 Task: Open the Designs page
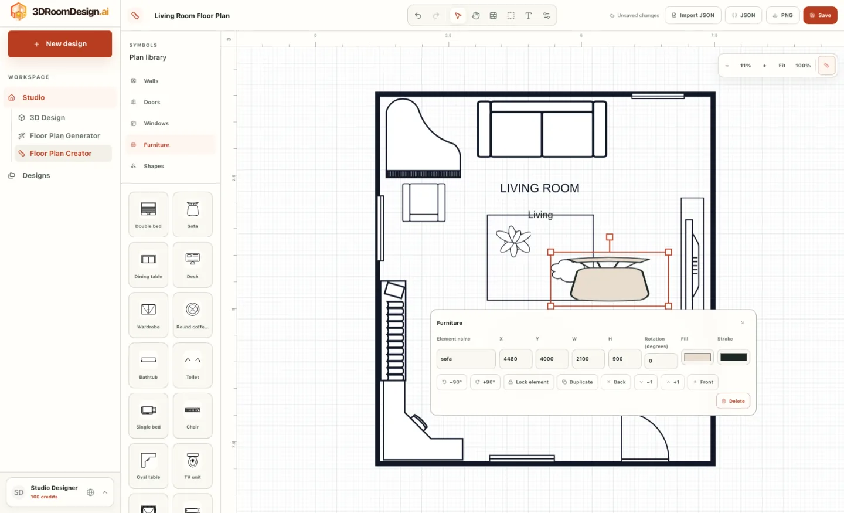60,176
